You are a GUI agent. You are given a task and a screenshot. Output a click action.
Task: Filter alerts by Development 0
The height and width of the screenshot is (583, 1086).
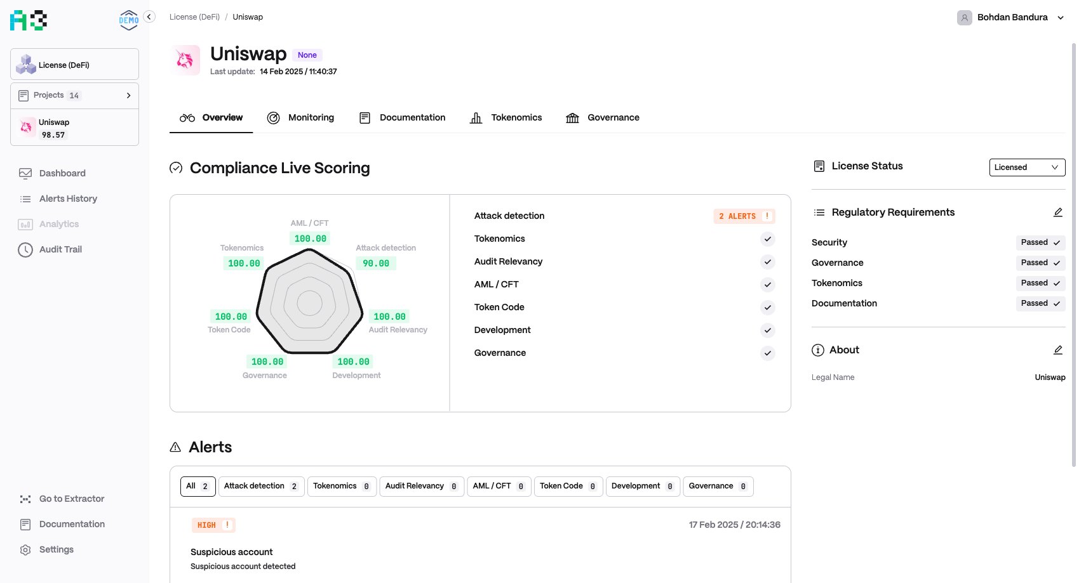[x=643, y=487]
